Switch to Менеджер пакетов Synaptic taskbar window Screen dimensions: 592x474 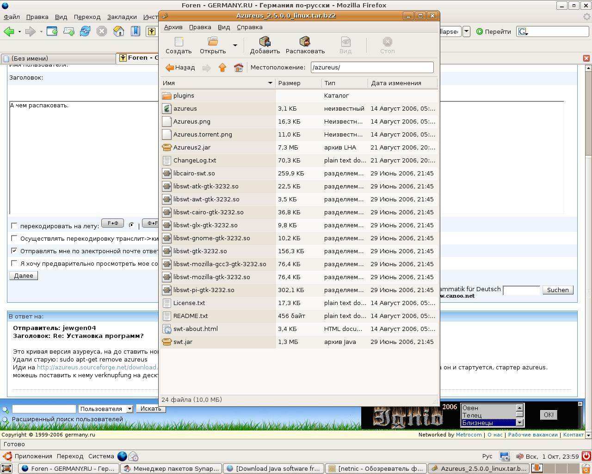[171, 468]
